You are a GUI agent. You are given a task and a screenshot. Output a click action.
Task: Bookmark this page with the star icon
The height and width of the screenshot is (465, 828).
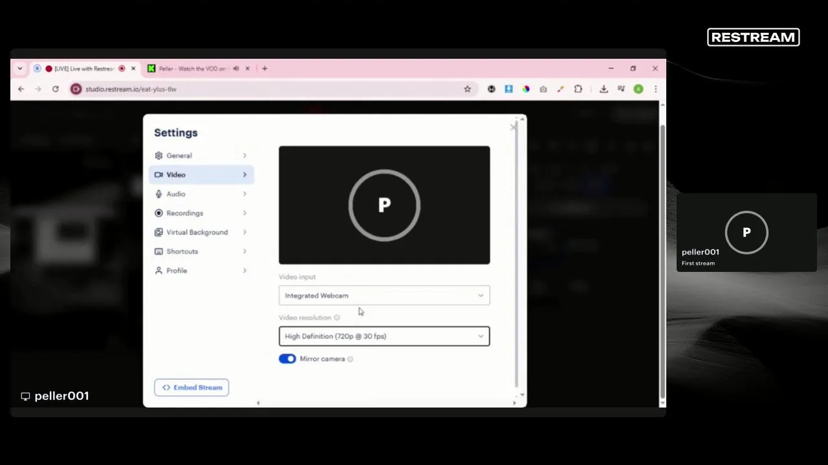pyautogui.click(x=468, y=89)
